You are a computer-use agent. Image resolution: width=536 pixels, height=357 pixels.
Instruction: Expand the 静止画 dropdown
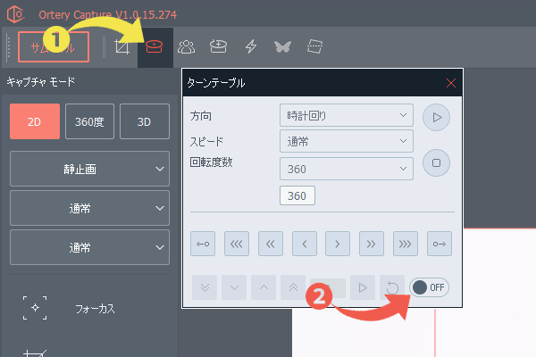coord(89,168)
